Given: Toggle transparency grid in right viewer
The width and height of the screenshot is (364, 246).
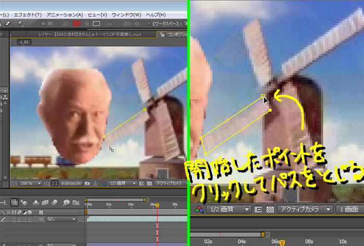Looking at the screenshot, I should pos(270,209).
